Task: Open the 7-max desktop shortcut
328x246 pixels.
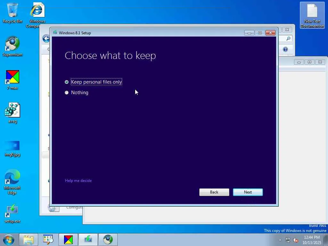Action: pos(12,80)
